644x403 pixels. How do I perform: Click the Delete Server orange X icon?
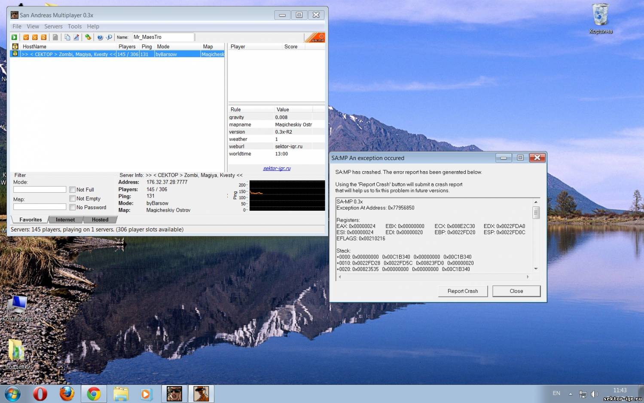35,37
